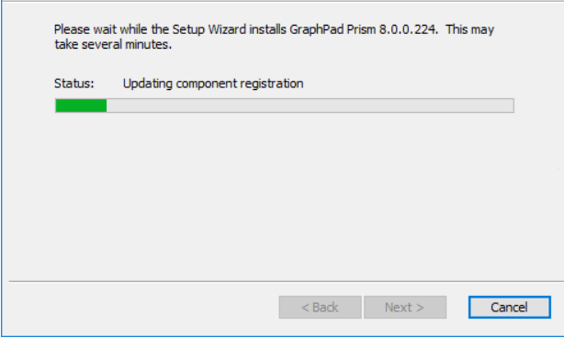The width and height of the screenshot is (564, 338).
Task: Click the empty grey part of progress bar
Action: [x=310, y=106]
